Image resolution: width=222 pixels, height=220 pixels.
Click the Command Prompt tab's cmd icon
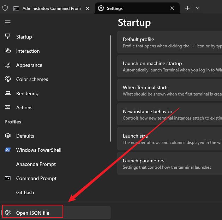pyautogui.click(x=16, y=8)
